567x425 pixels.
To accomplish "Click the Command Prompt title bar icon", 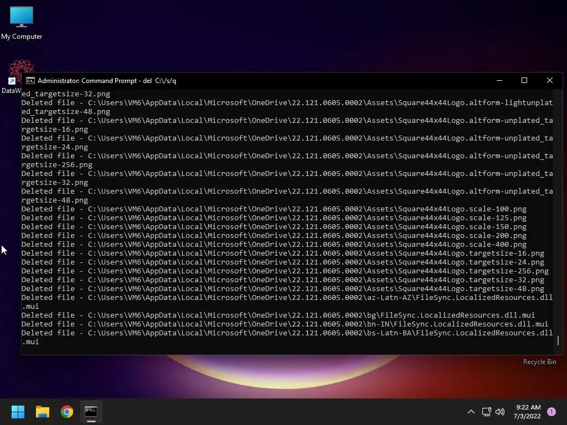I will (30, 81).
